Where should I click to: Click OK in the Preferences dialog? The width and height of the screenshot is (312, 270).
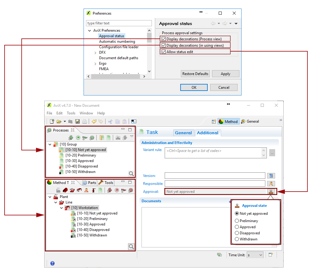click(194, 88)
